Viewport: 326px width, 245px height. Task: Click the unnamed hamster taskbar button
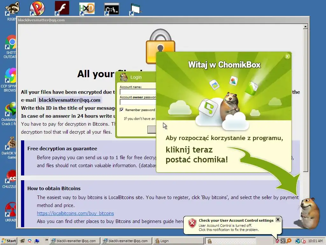pyautogui.click(x=230, y=241)
